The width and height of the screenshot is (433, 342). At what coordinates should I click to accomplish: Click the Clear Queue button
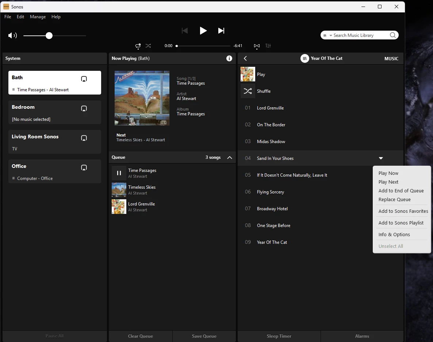click(x=141, y=336)
